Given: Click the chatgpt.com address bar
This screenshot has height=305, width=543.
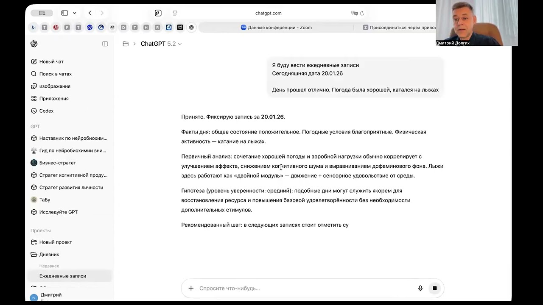Looking at the screenshot, I should [x=268, y=13].
